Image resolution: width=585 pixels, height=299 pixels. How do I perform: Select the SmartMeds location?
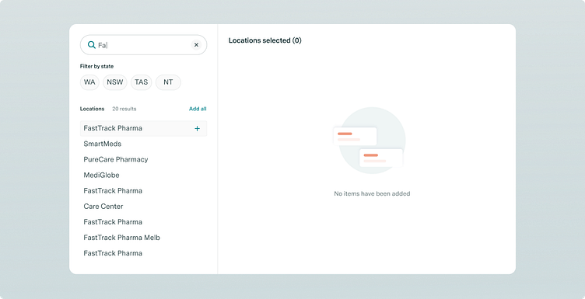point(143,144)
